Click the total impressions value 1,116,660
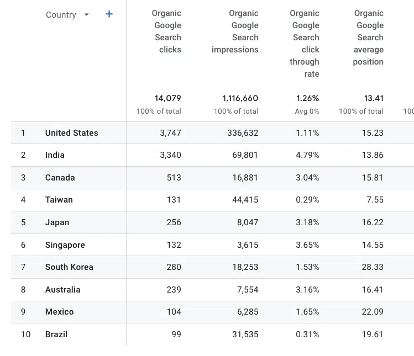Image resolution: width=414 pixels, height=356 pixels. point(240,98)
